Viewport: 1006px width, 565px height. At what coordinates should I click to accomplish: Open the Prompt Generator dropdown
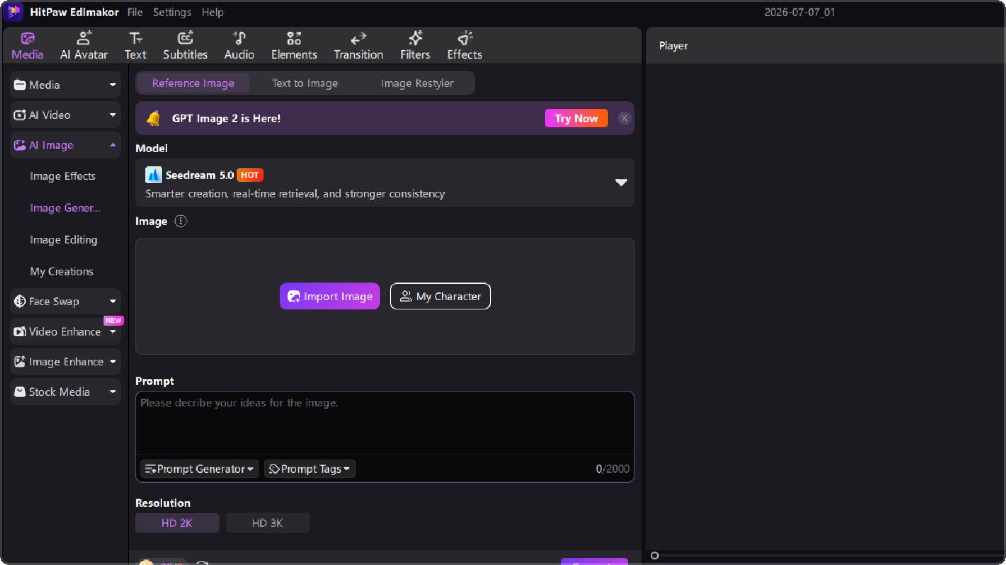(199, 469)
